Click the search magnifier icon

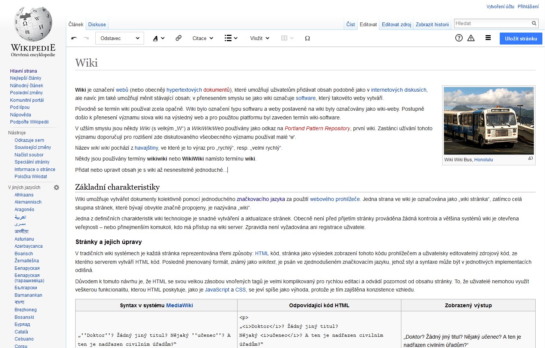[534, 23]
